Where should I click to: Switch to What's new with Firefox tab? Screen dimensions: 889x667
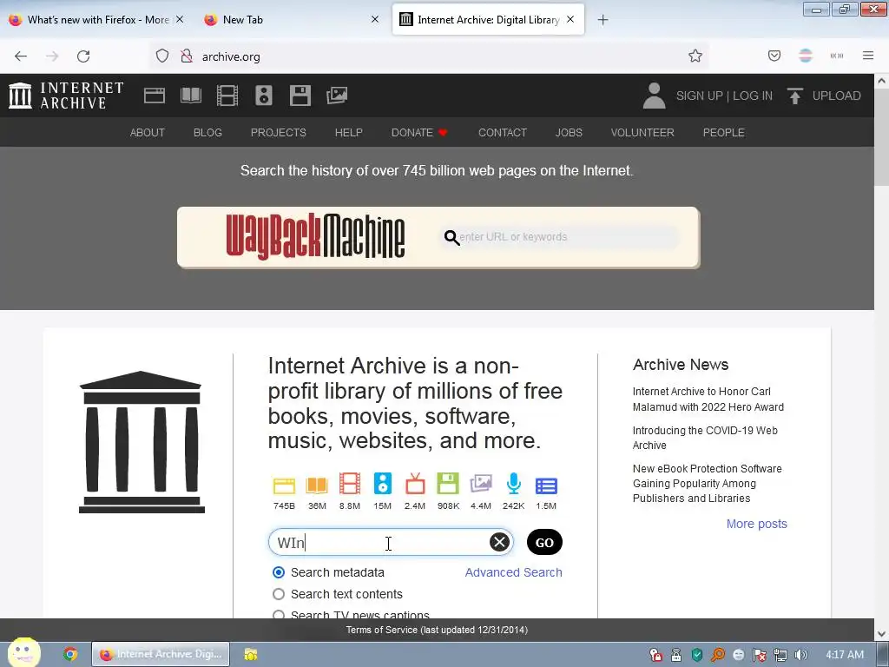pyautogui.click(x=96, y=20)
